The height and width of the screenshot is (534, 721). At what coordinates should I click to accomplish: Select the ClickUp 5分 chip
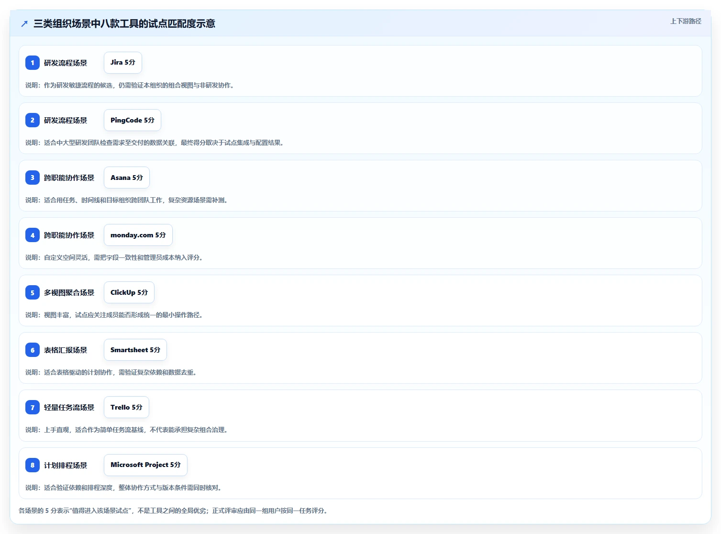(x=129, y=292)
